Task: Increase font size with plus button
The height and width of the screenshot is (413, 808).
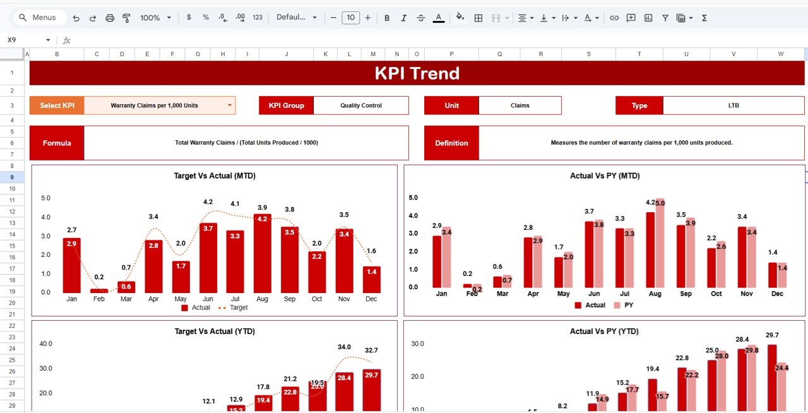Action: click(368, 18)
